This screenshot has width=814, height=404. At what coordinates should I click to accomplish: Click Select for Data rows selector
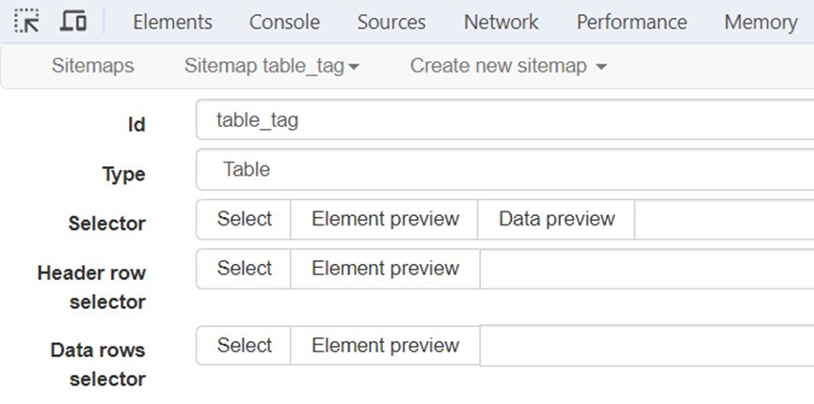244,346
